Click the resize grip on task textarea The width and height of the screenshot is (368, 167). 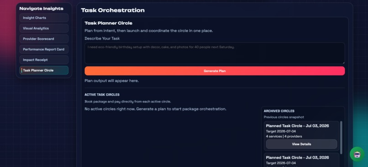343,63
